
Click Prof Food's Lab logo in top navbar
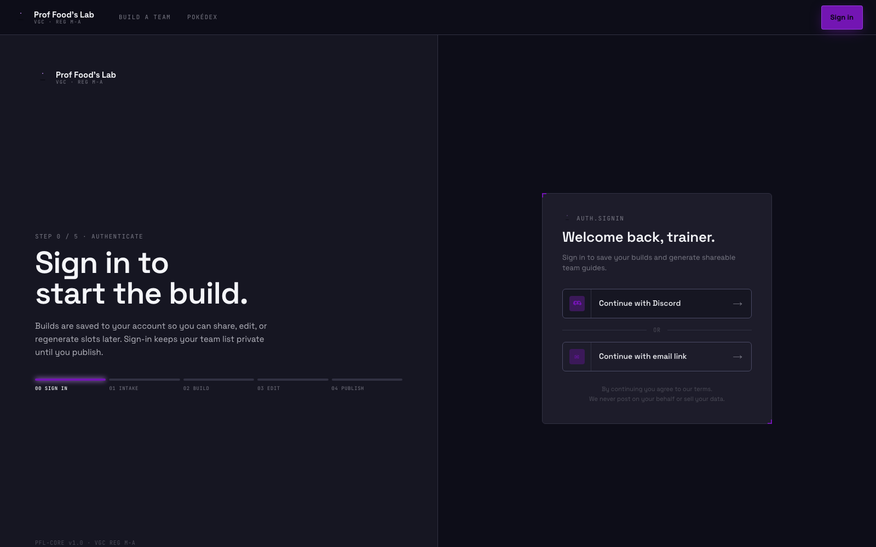(55, 17)
